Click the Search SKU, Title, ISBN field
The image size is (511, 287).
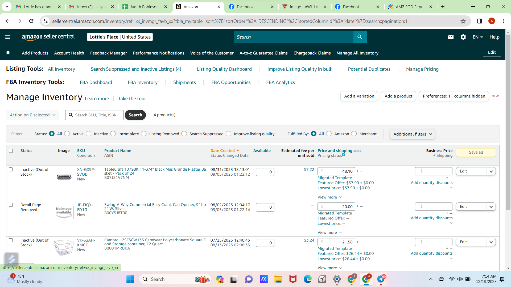(94, 115)
